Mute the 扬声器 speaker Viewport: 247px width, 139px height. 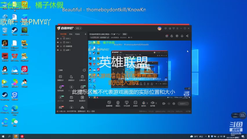152,104
